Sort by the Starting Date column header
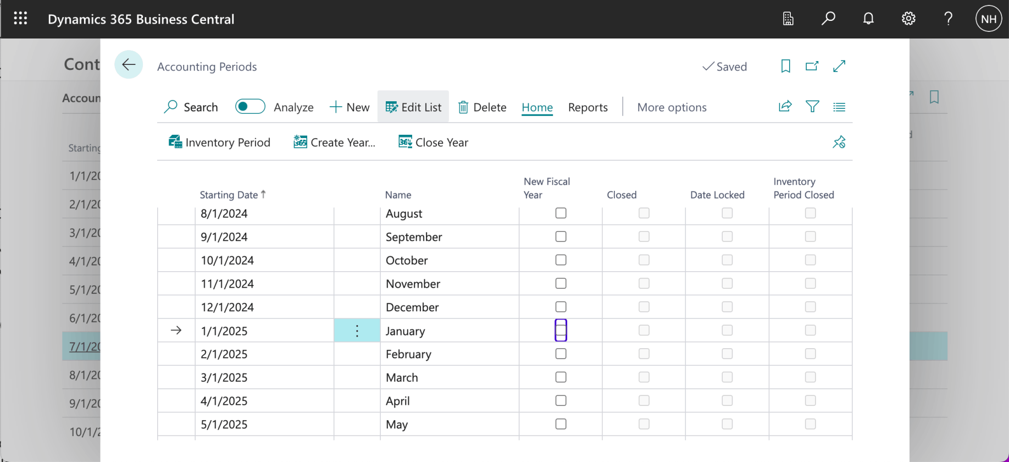 (x=229, y=195)
